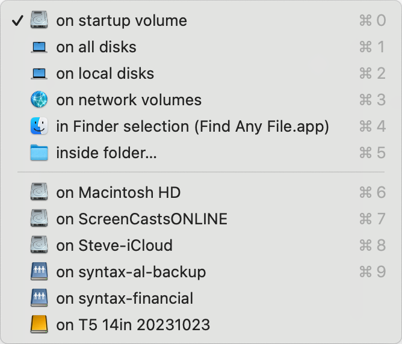This screenshot has width=402, height=344.
Task: Choose 'on network volumes' entry
Action: coord(129,100)
